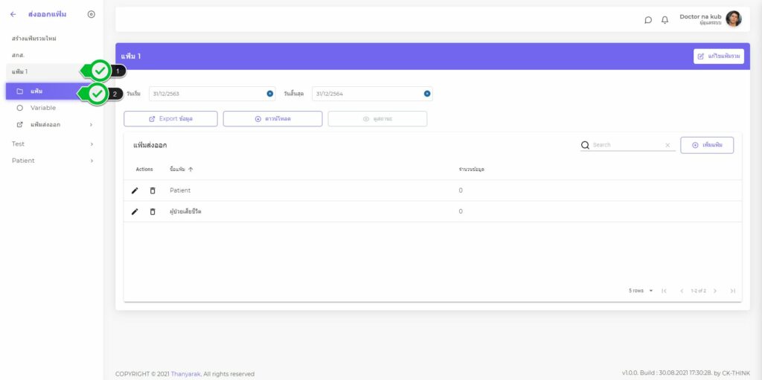
Task: Click the Doctor na kub profile avatar
Action: pyautogui.click(x=733, y=19)
